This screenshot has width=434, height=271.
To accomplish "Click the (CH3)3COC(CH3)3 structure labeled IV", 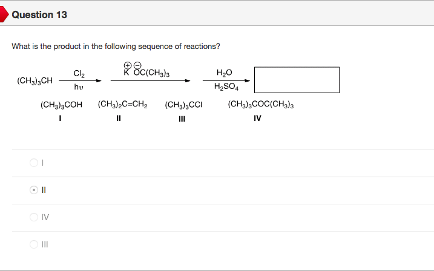I will click(x=261, y=105).
